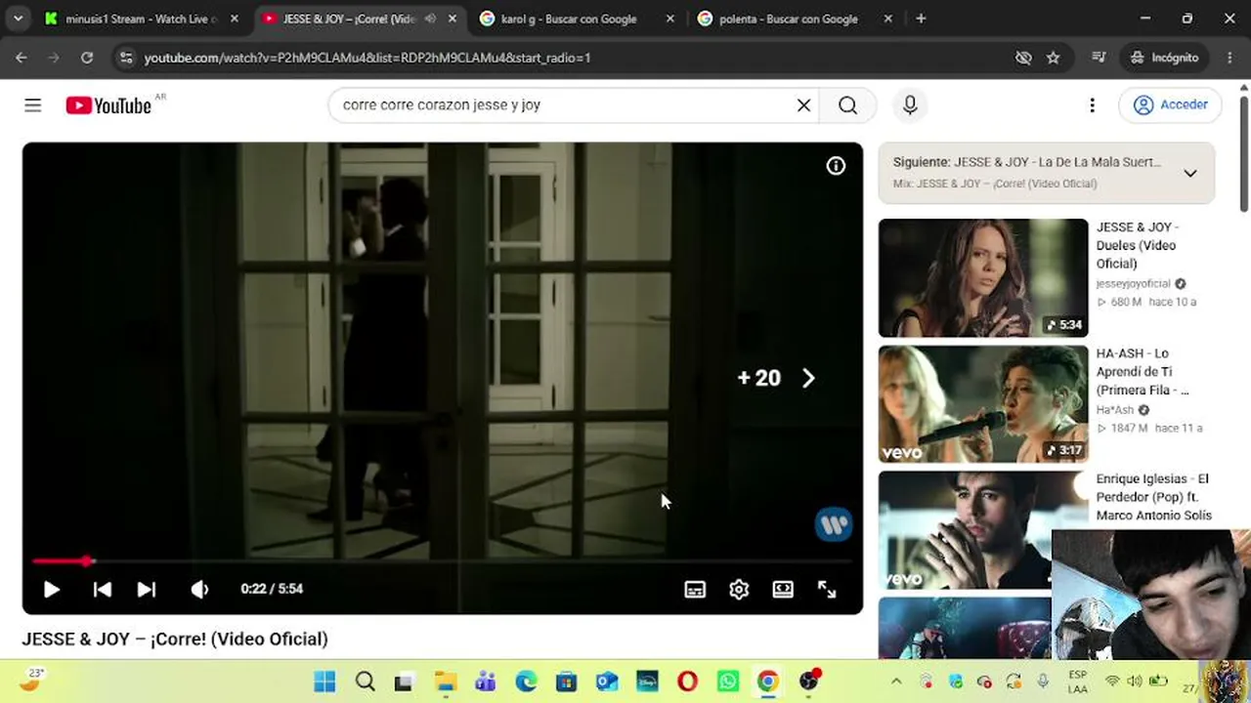The image size is (1251, 703).
Task: Open YouTube settings three-dot menu
Action: click(1092, 105)
